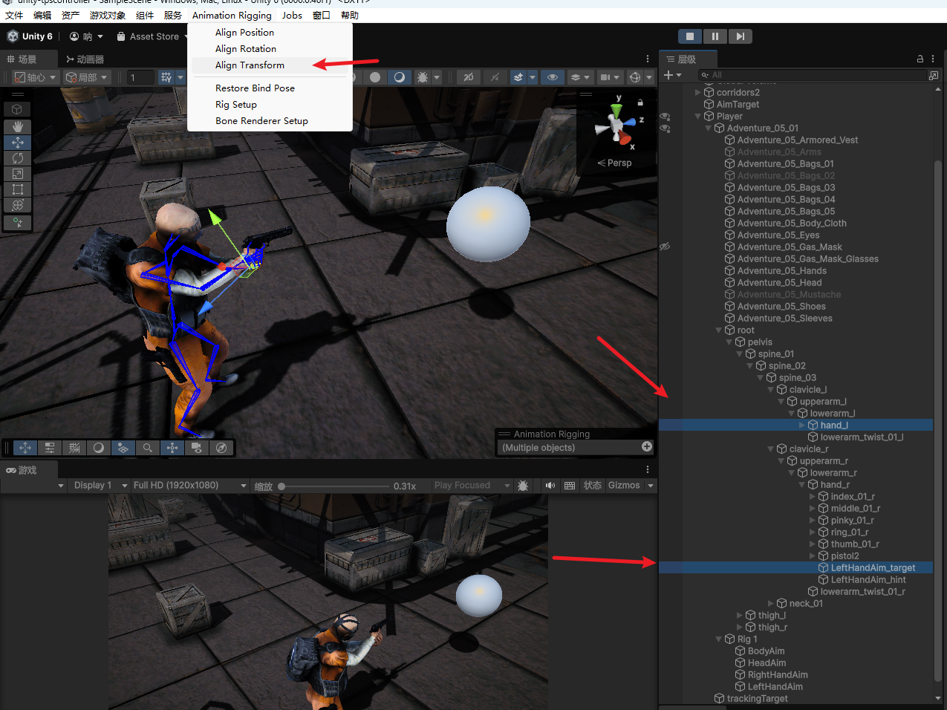Toggle hidden eye beside Adventure_05_Gas_Mask
Screen dimensions: 947x710
[x=665, y=247]
